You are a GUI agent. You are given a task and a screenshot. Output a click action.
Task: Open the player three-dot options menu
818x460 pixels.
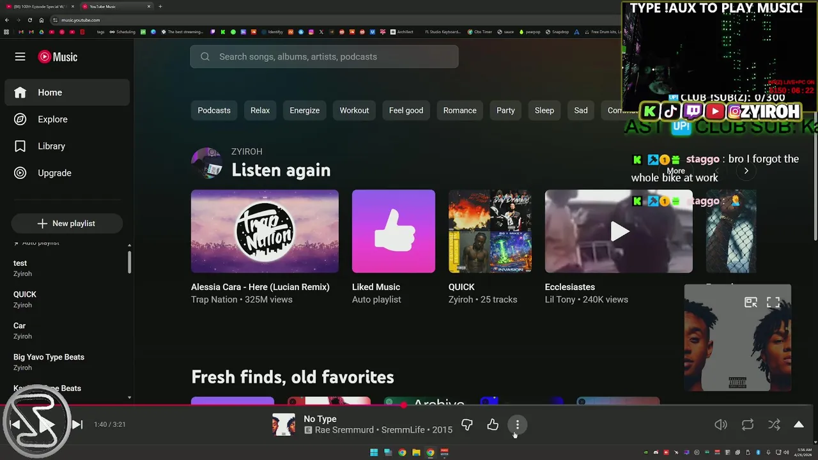pyautogui.click(x=518, y=424)
